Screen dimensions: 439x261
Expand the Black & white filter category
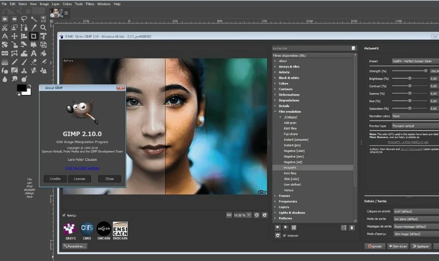pos(275,78)
